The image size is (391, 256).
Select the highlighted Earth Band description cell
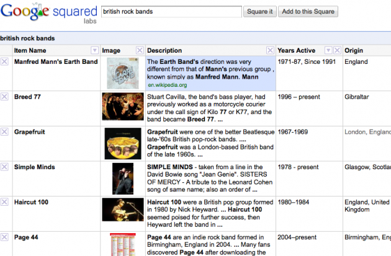click(x=211, y=73)
